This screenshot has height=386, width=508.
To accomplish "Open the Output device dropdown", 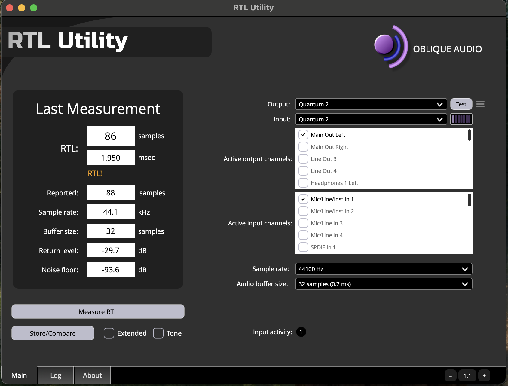I will (371, 104).
